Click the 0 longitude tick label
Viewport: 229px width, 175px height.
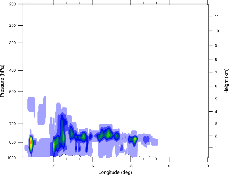169,166
